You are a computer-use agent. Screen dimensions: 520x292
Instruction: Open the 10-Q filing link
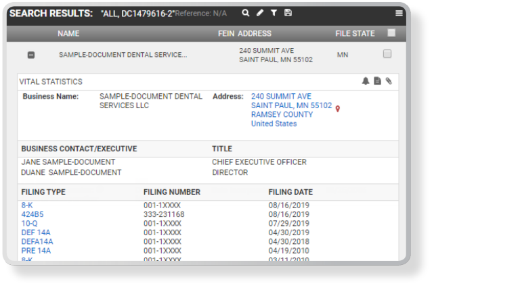tap(29, 223)
